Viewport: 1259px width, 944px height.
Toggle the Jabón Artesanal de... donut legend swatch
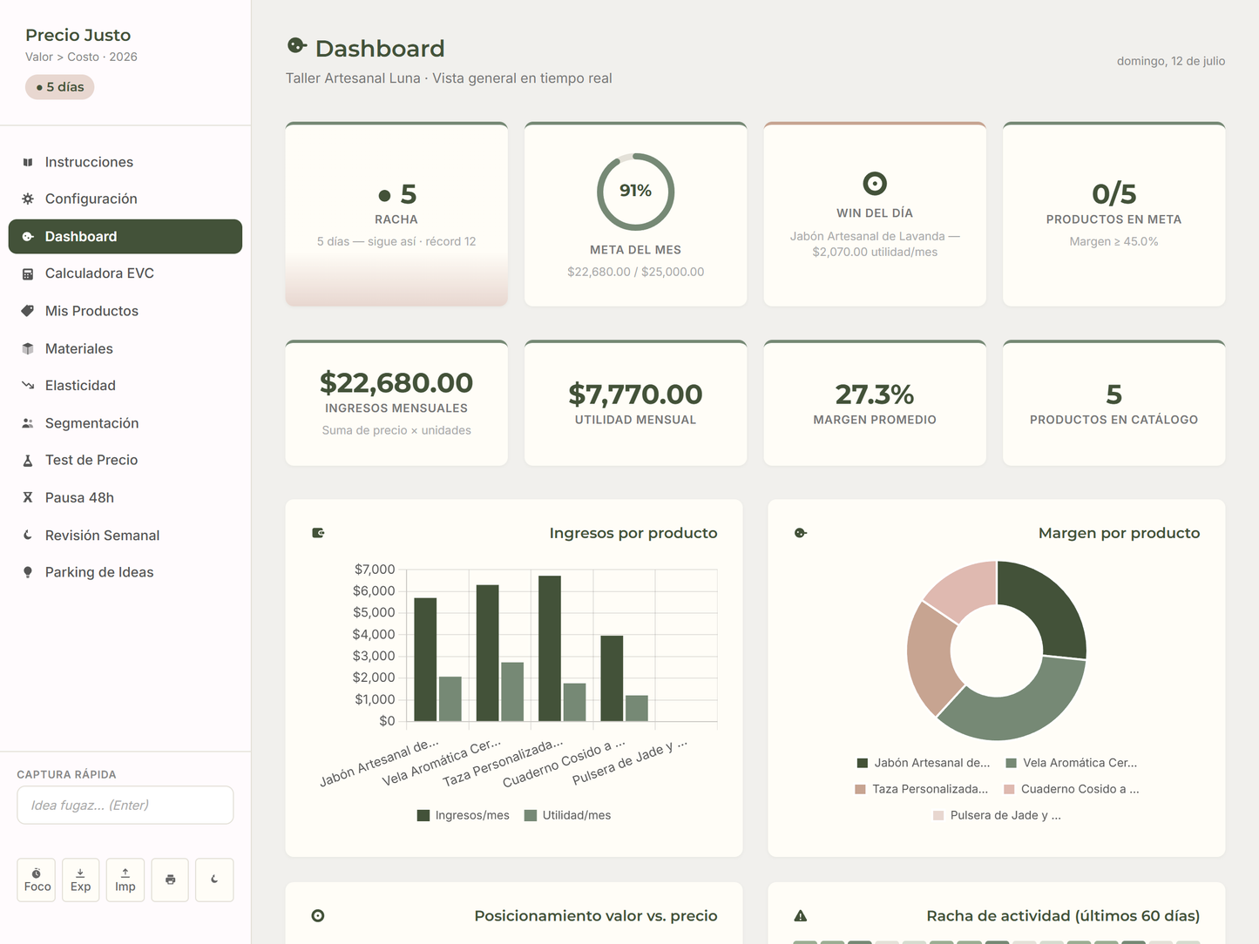[863, 763]
